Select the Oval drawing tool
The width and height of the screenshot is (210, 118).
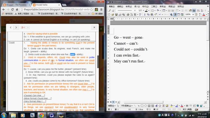pos(146,106)
